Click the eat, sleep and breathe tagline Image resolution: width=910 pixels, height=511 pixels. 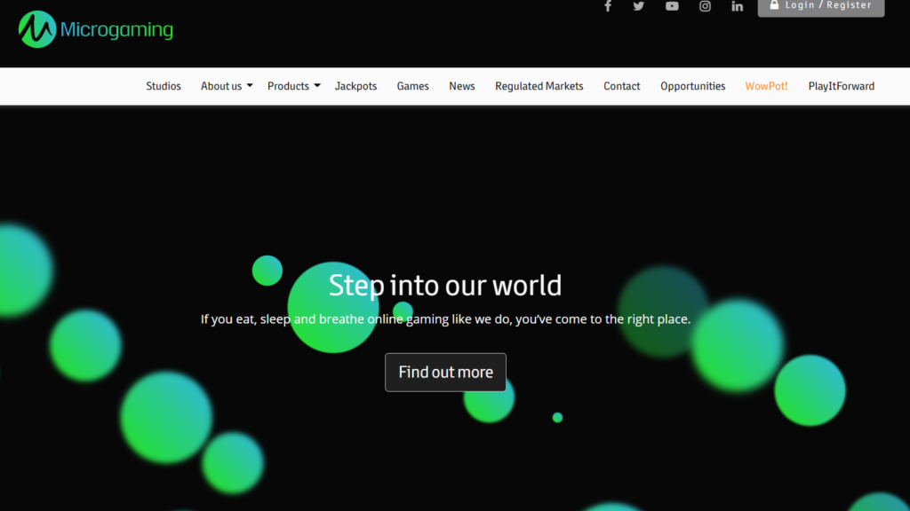tap(445, 319)
